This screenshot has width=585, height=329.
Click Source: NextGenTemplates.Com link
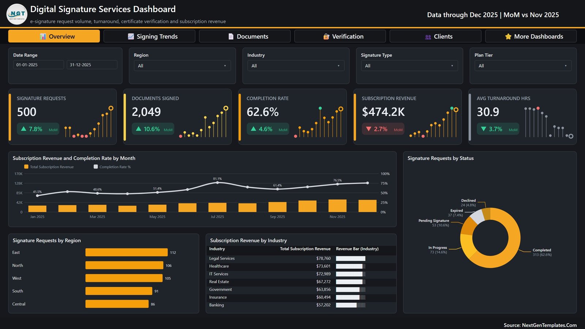pyautogui.click(x=540, y=325)
